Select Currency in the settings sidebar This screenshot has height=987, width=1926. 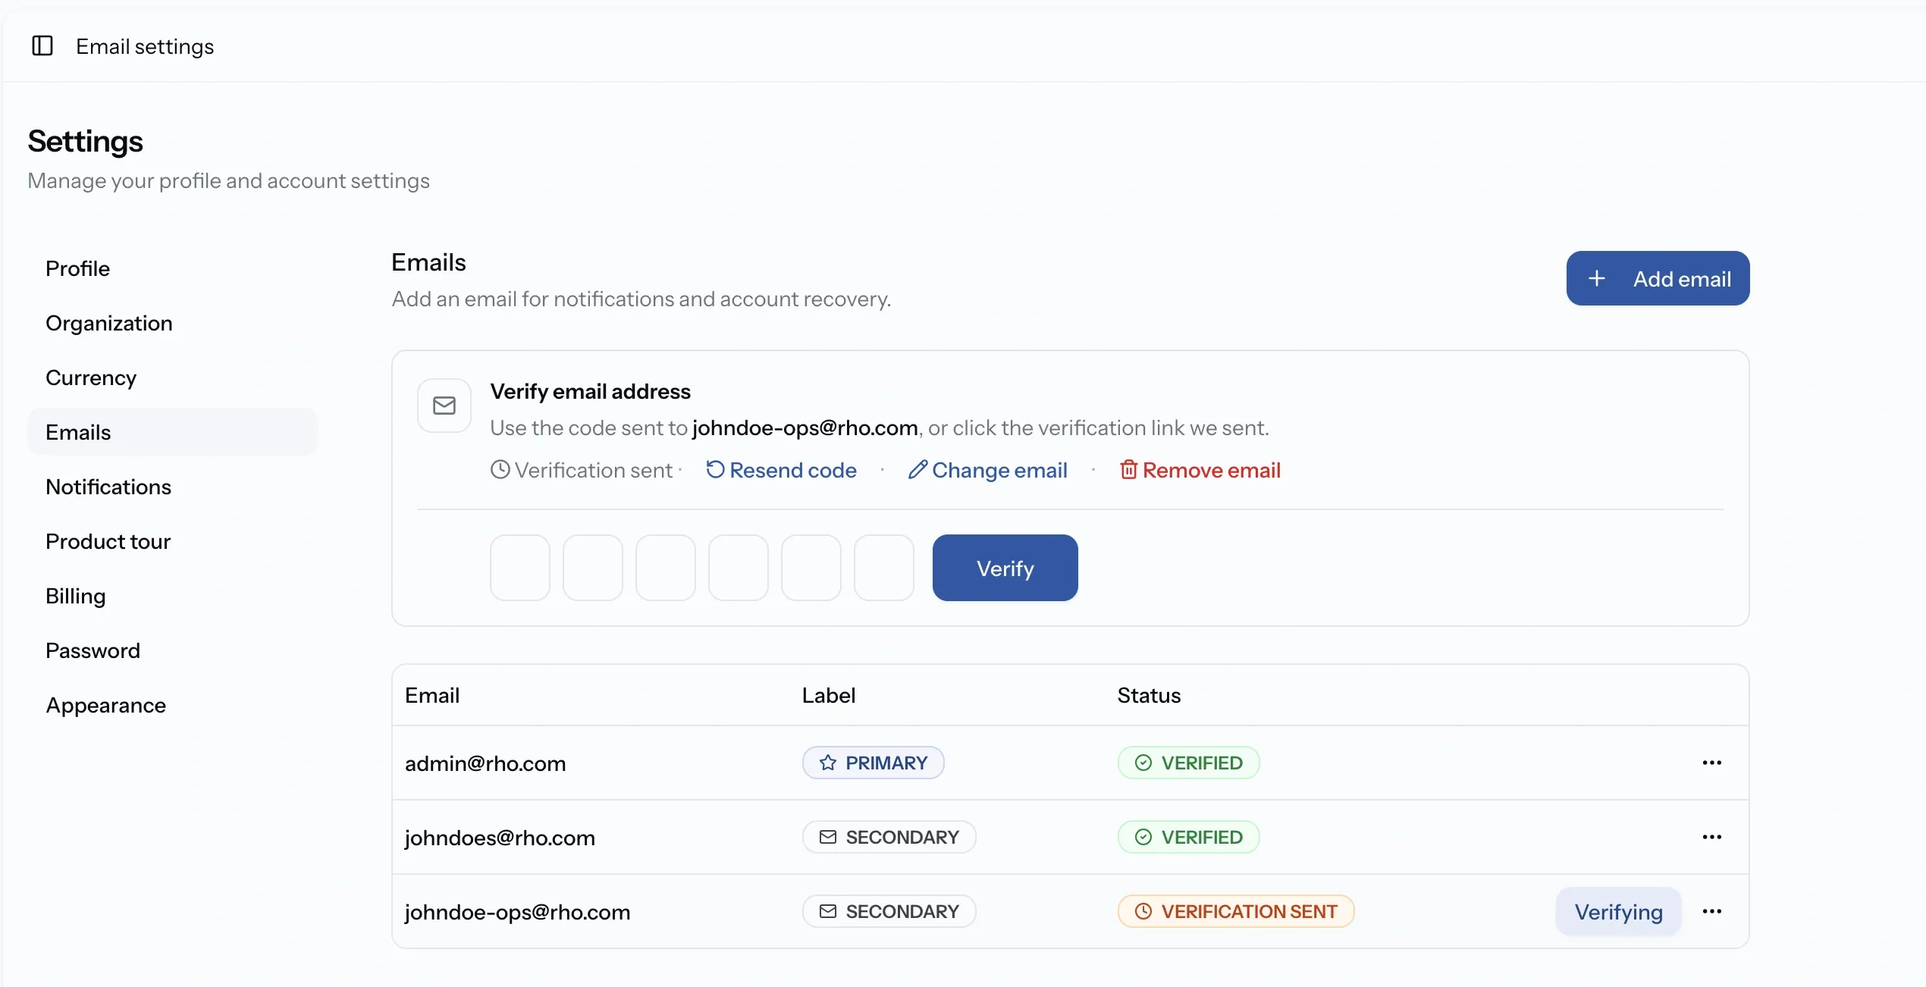click(173, 378)
